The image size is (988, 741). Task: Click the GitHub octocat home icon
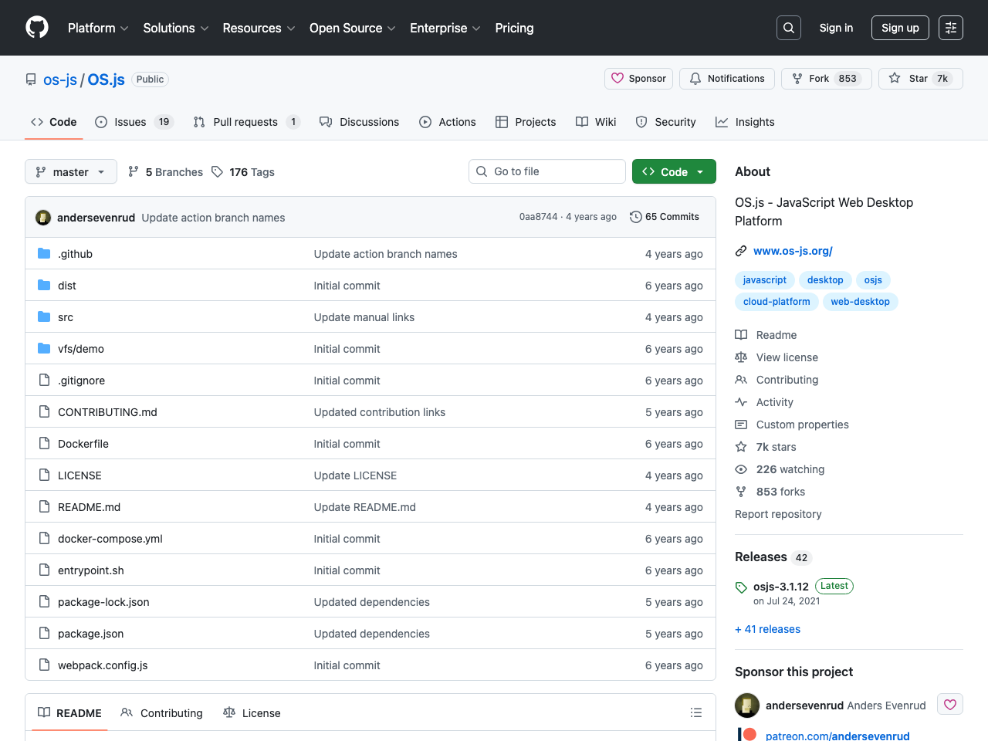[36, 28]
